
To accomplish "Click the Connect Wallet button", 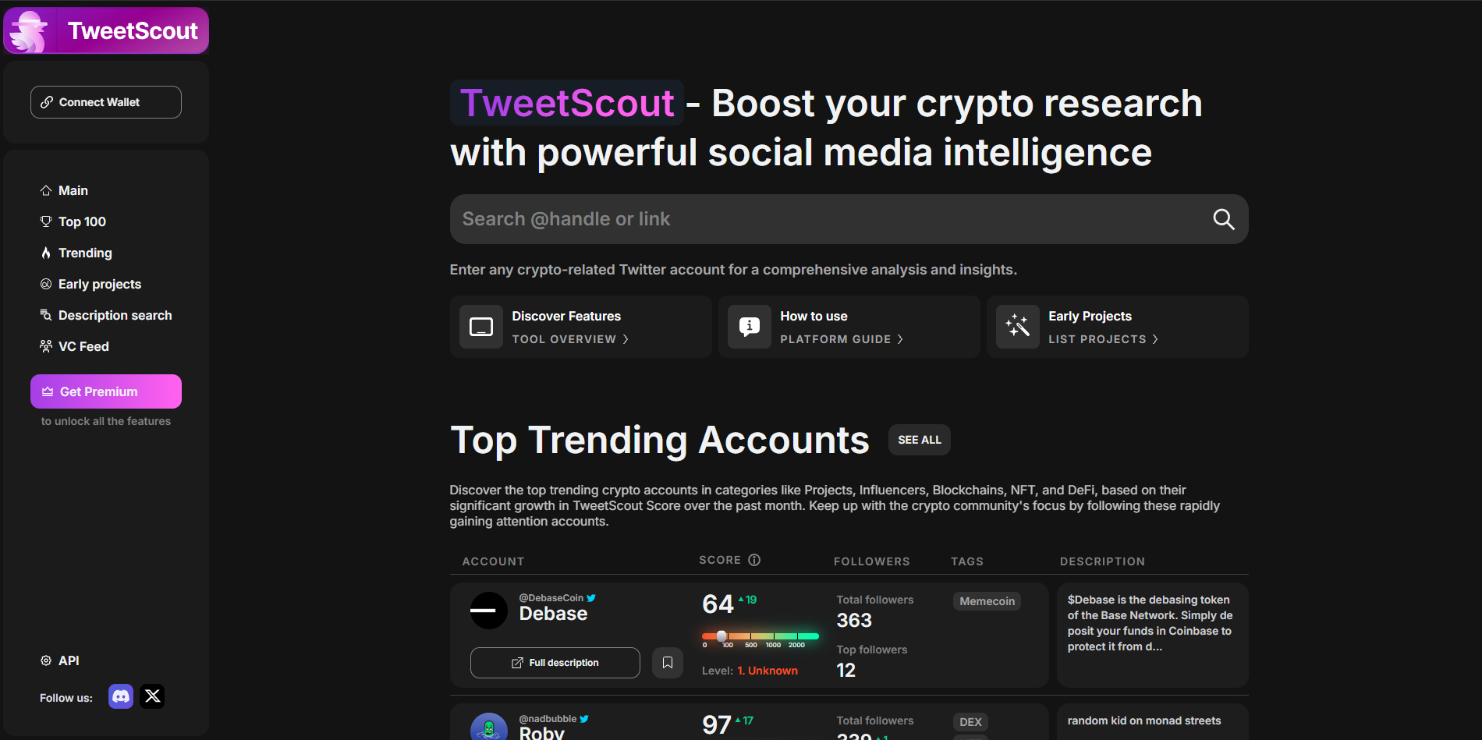I will click(105, 101).
